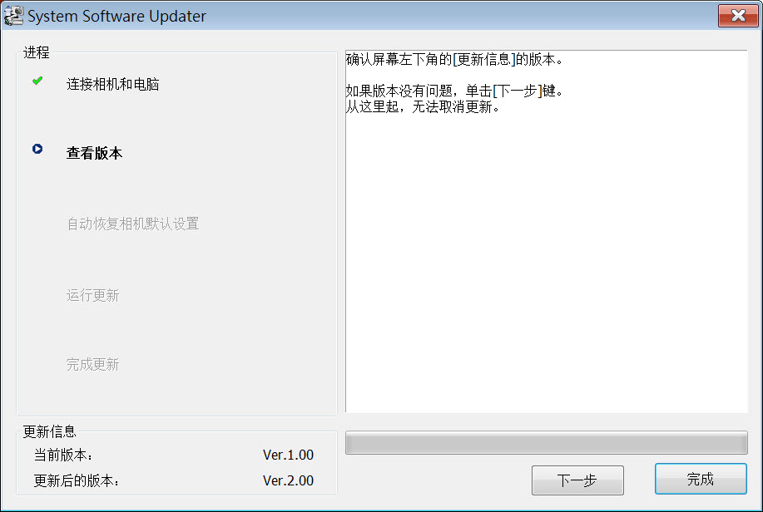The width and height of the screenshot is (763, 512).
Task: Click the current version value Ver.1.00
Action: [x=288, y=455]
